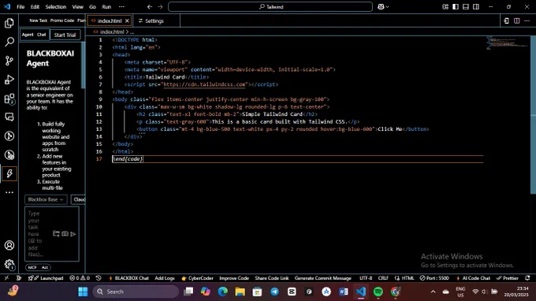Screen dimensions: 536x301
Task: Open the Copilot dropdown arrow
Action: coord(387,7)
